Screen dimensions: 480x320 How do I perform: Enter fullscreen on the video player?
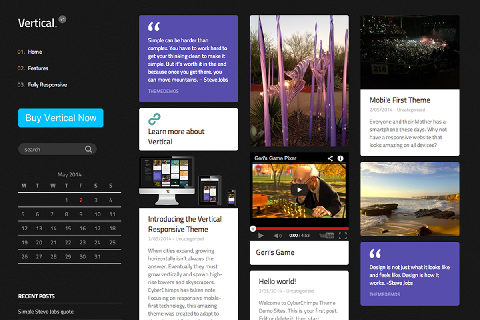(x=343, y=236)
